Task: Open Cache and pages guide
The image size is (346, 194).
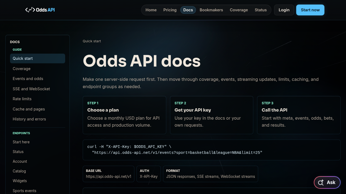Action: tap(38, 109)
